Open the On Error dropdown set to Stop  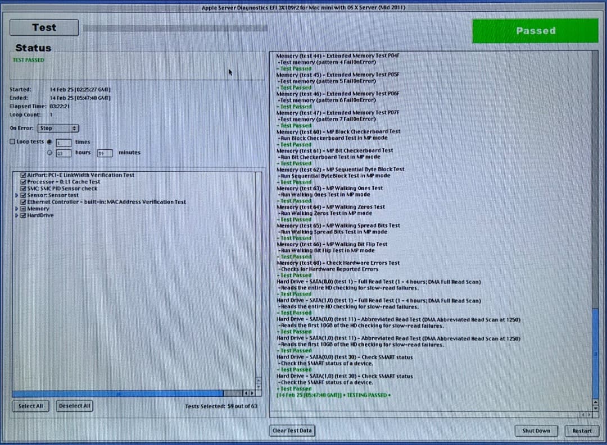click(x=58, y=128)
